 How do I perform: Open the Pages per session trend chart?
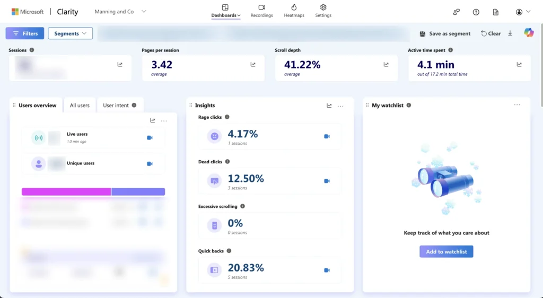point(253,65)
